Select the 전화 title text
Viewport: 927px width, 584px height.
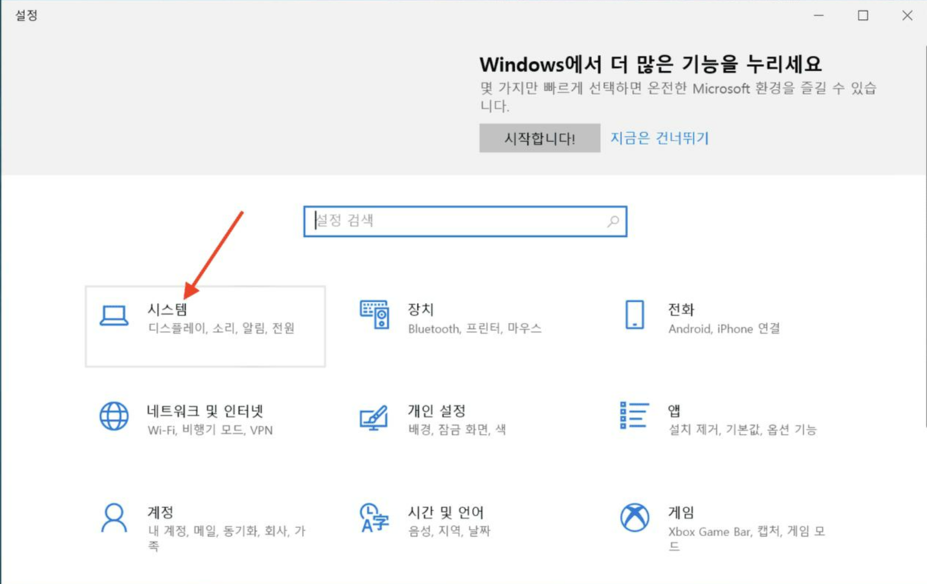coord(681,310)
